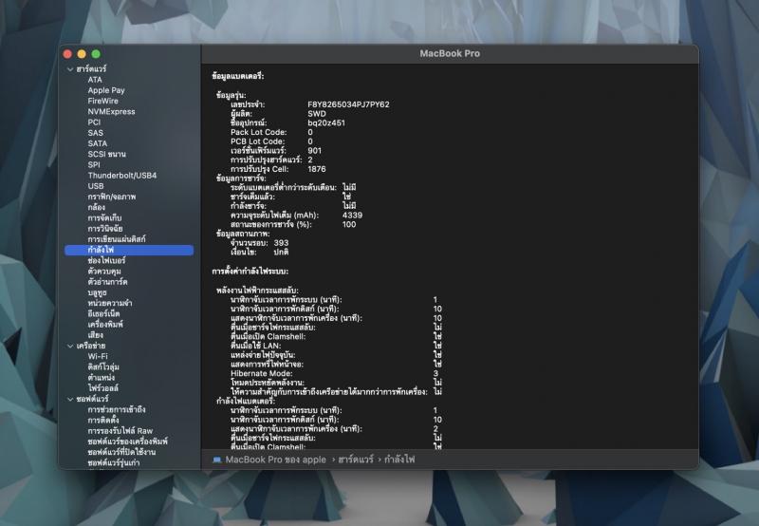Screen dimensions: 759x526
Task: Click the laptop icon in the path bar
Action: click(x=216, y=460)
